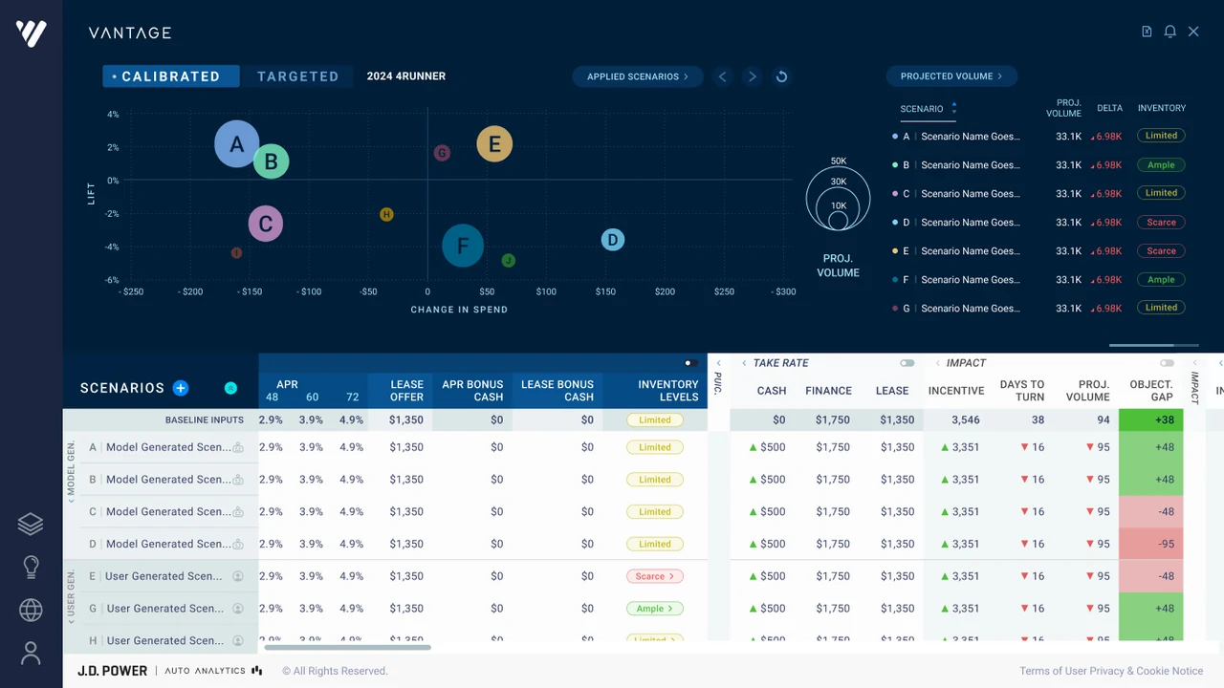Toggle the switch above Inventory Levels

(x=691, y=363)
